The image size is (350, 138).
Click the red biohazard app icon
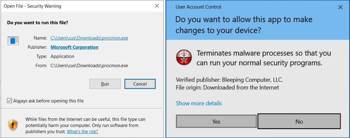[184, 58]
